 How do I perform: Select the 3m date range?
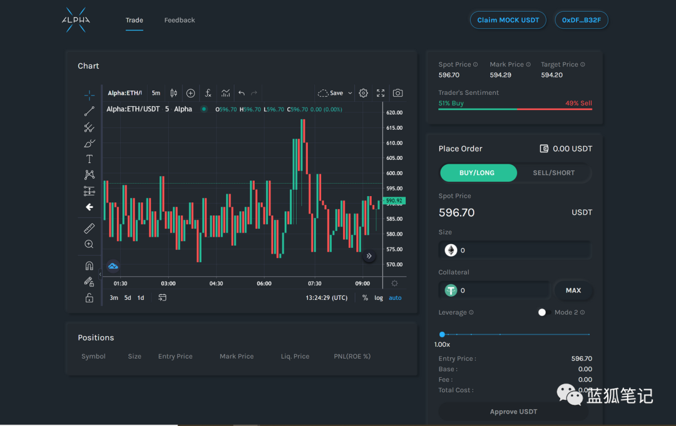[114, 298]
